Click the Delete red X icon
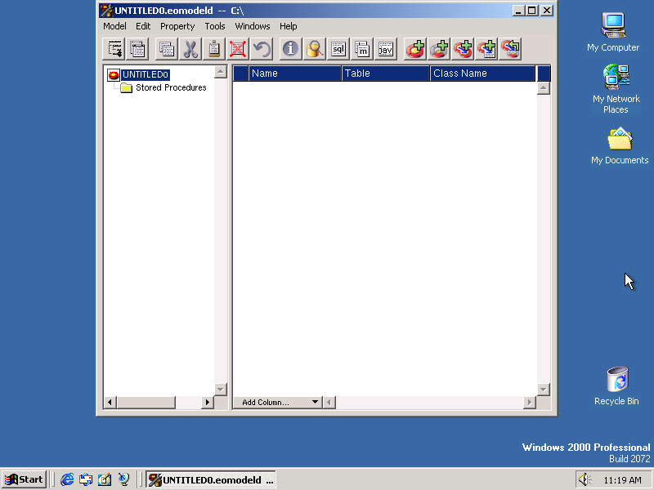 238,49
